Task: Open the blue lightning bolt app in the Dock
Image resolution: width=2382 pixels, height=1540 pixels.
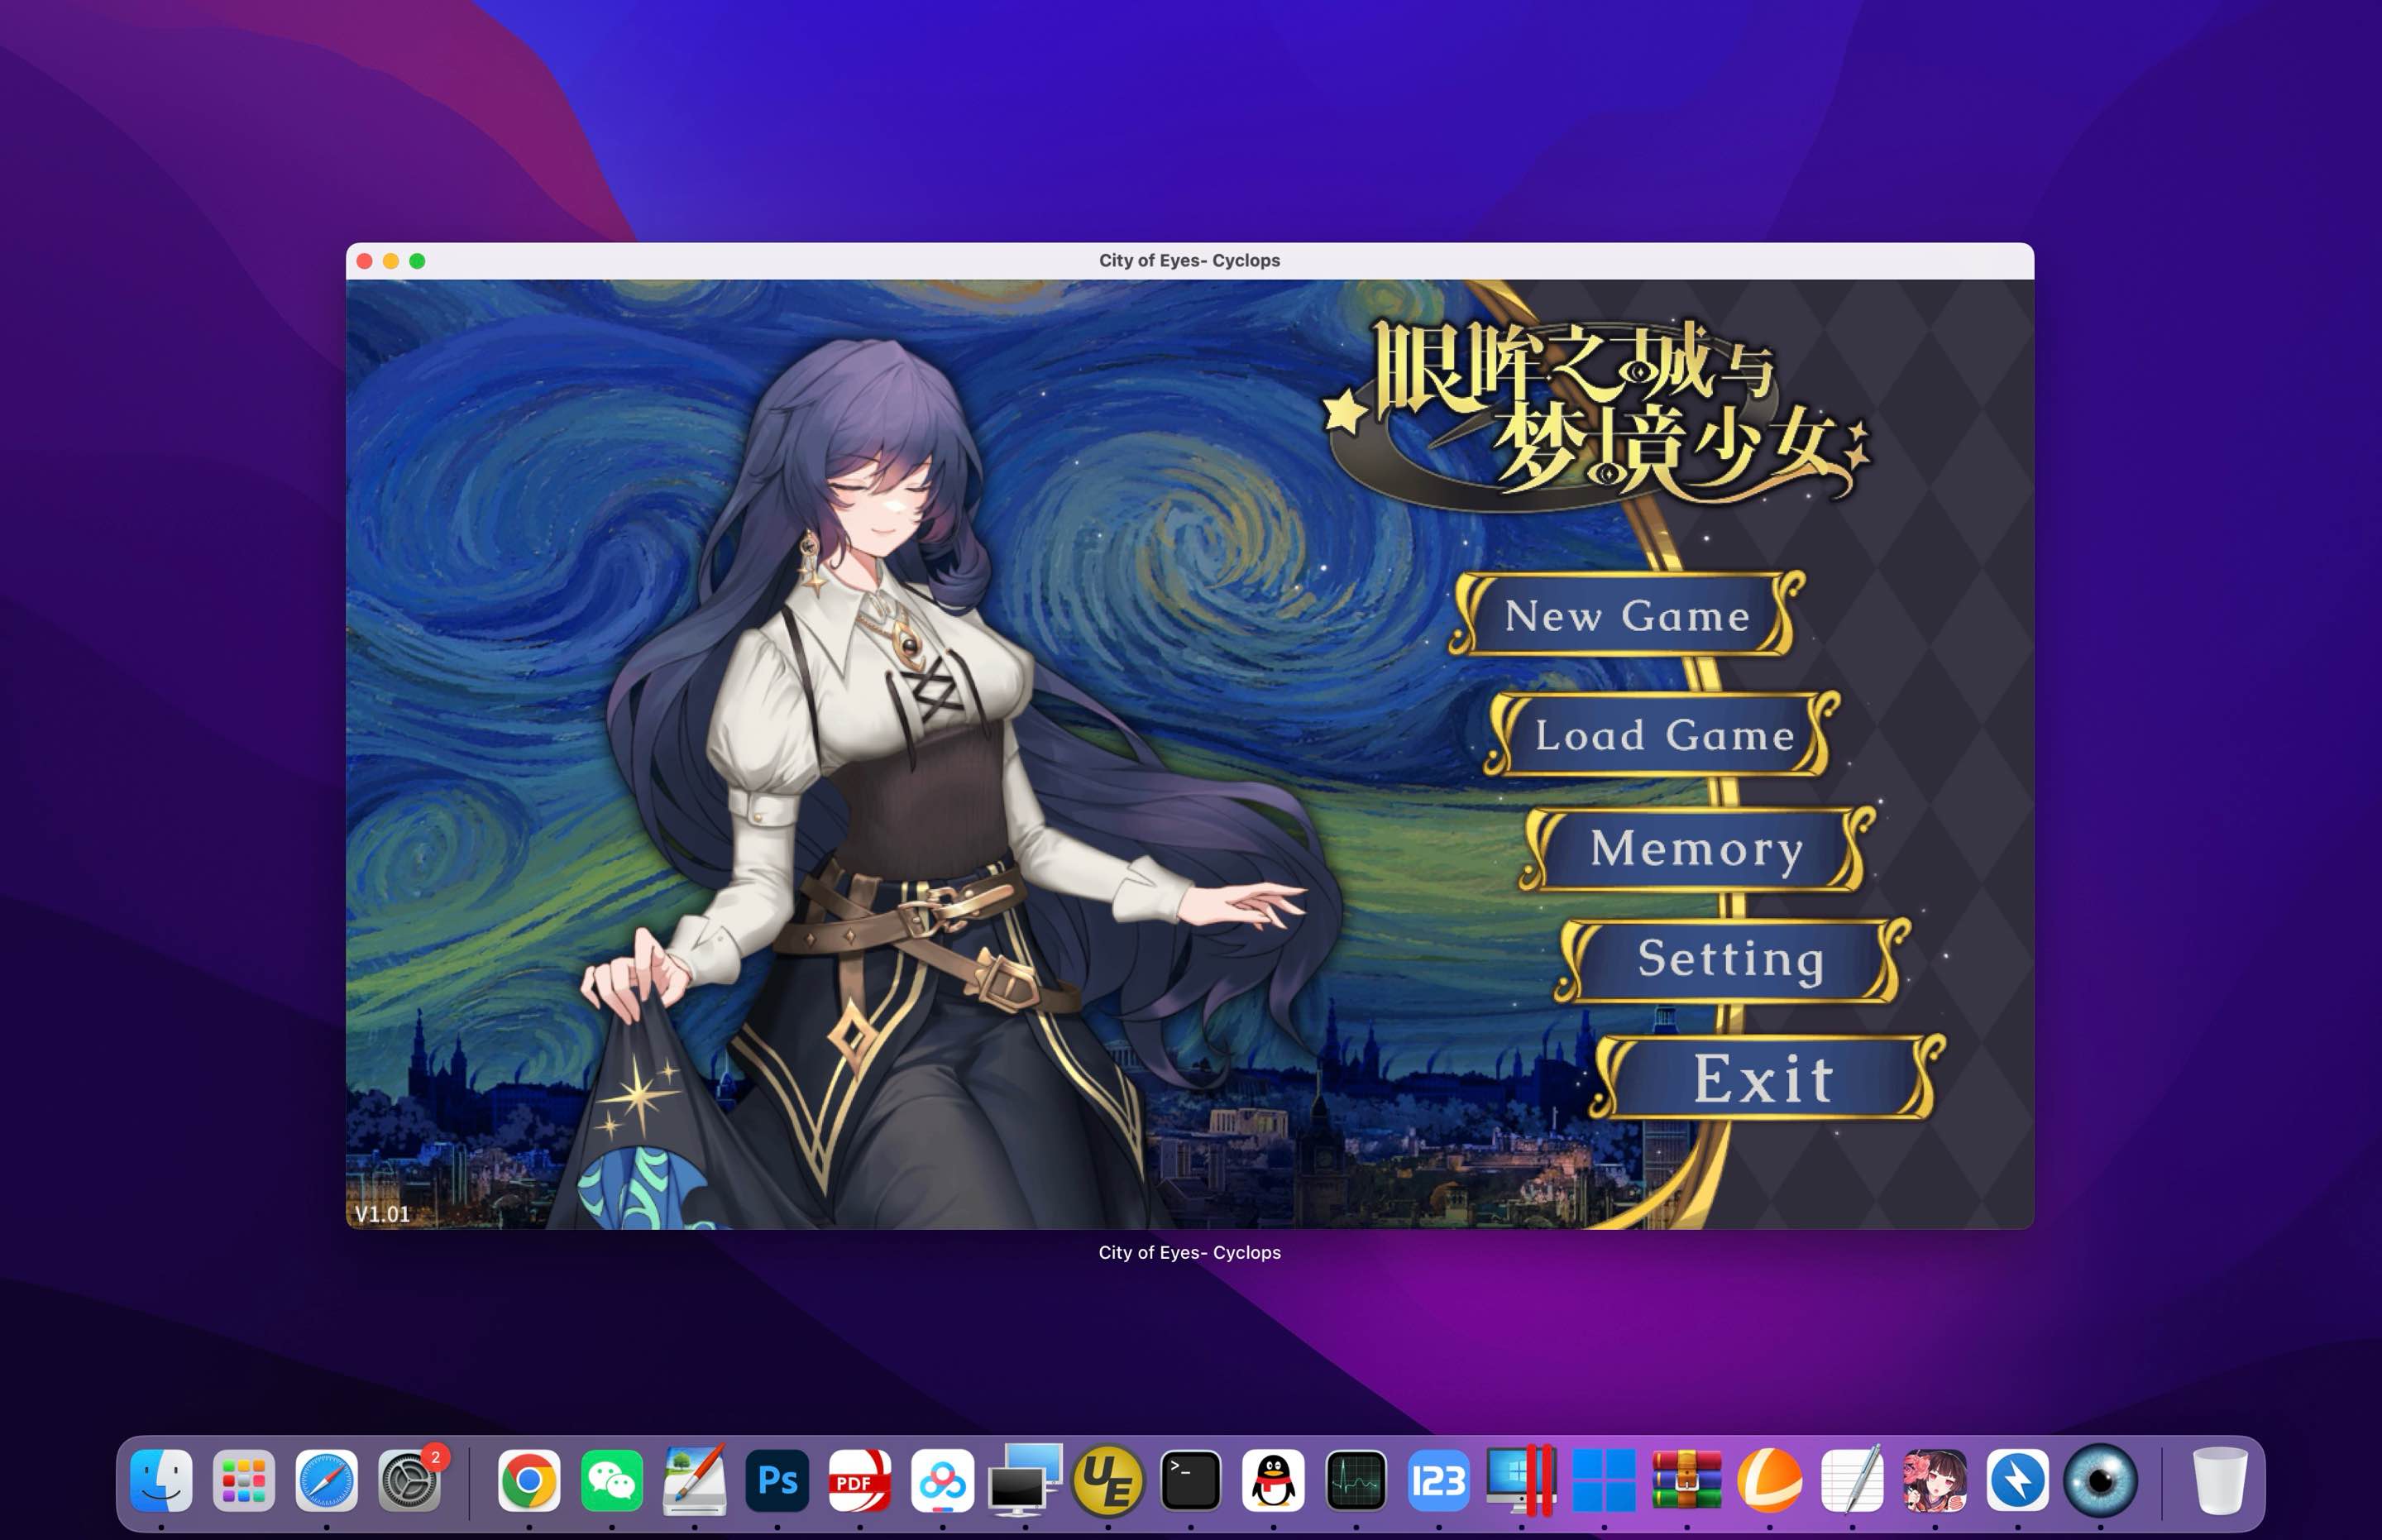Action: (2017, 1480)
